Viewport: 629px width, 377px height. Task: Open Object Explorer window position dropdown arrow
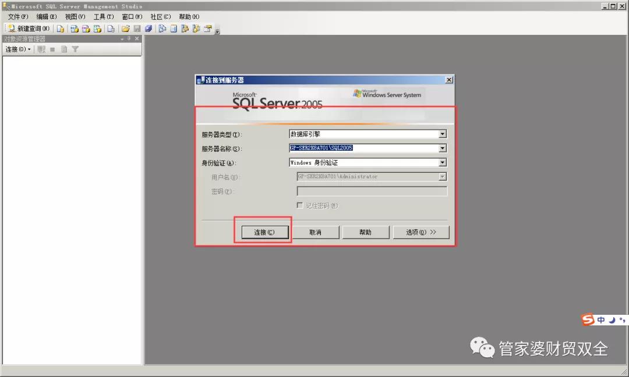click(122, 39)
